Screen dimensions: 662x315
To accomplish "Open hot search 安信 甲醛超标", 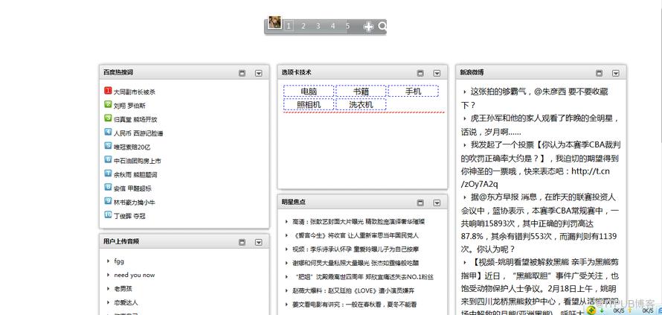I will [x=132, y=188].
